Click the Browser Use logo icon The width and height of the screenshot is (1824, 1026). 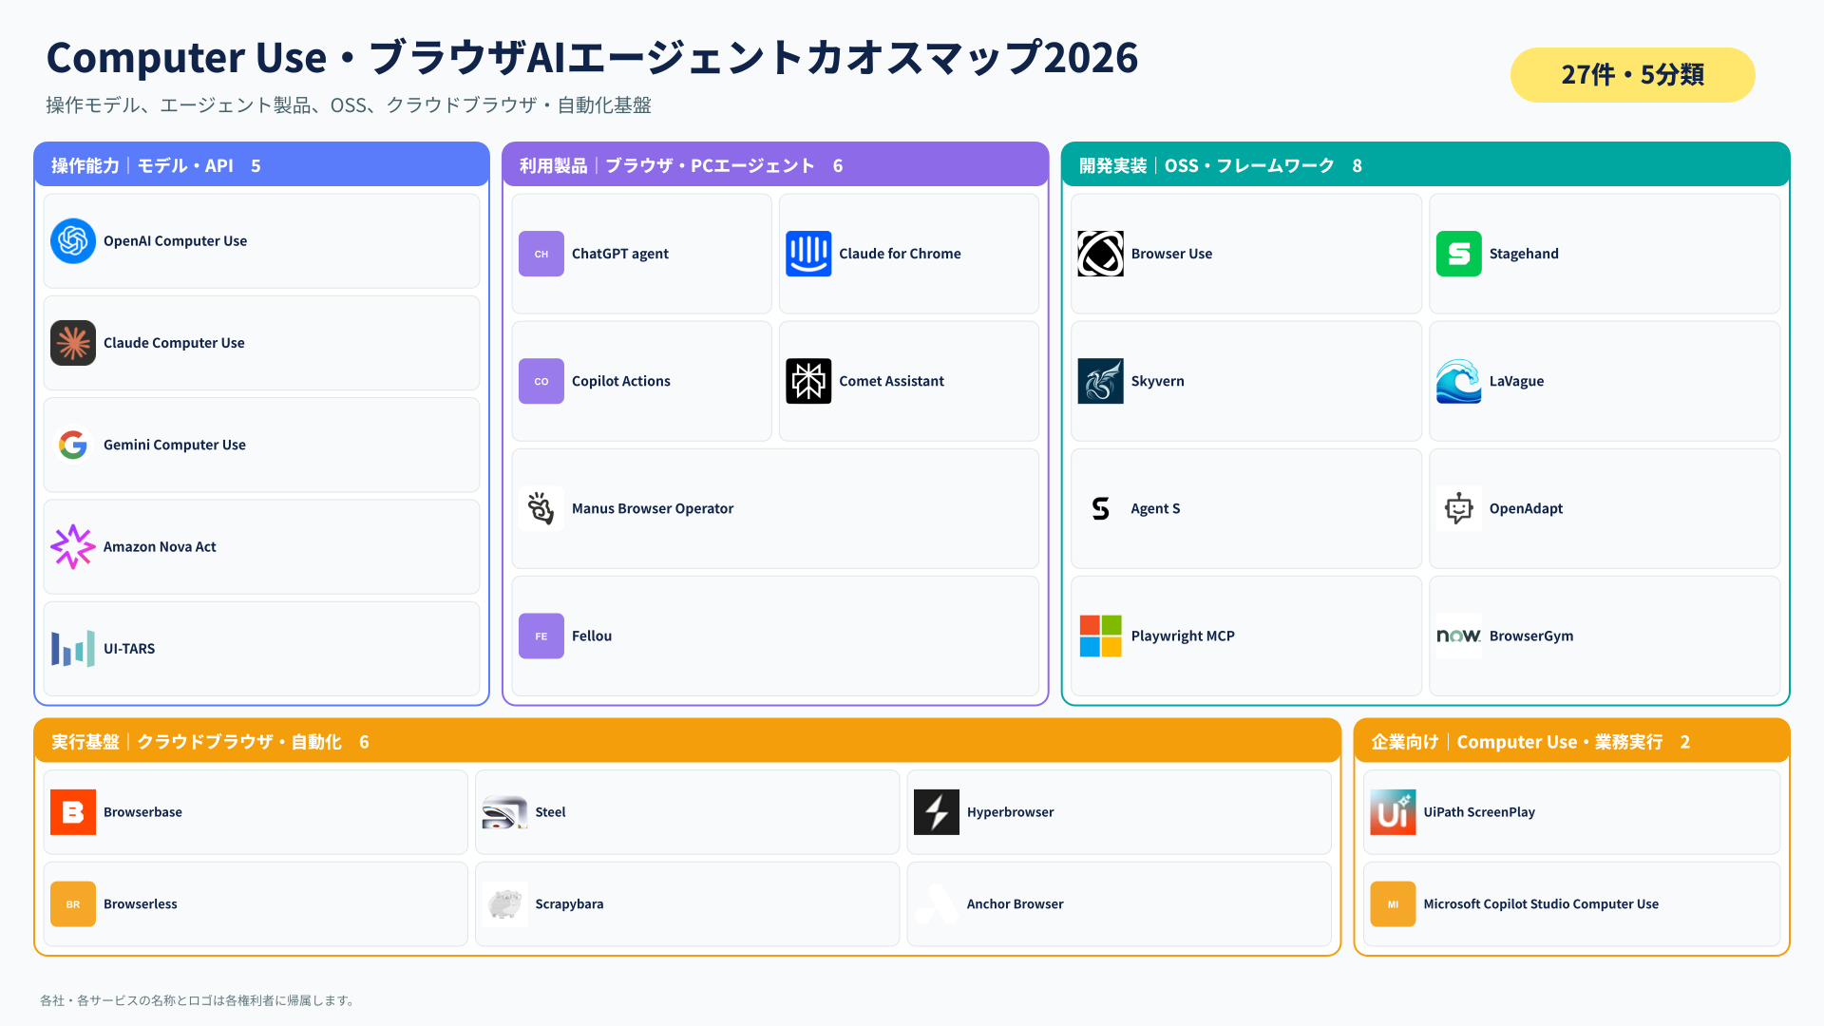coord(1100,254)
